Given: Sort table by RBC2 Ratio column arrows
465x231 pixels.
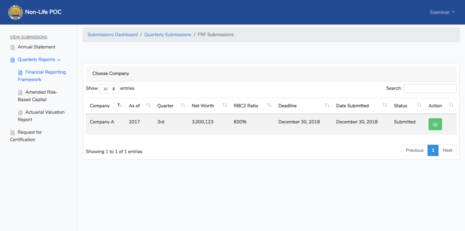Looking at the screenshot, I should pyautogui.click(x=269, y=105).
